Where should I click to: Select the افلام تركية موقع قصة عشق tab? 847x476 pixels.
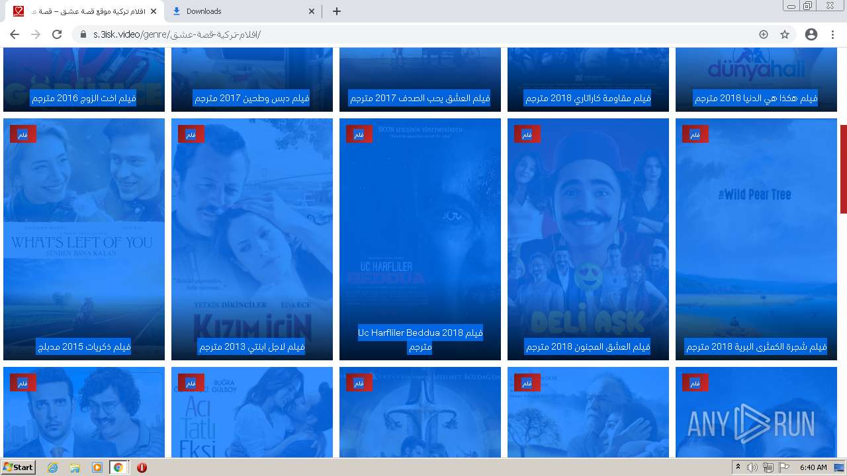pos(83,11)
